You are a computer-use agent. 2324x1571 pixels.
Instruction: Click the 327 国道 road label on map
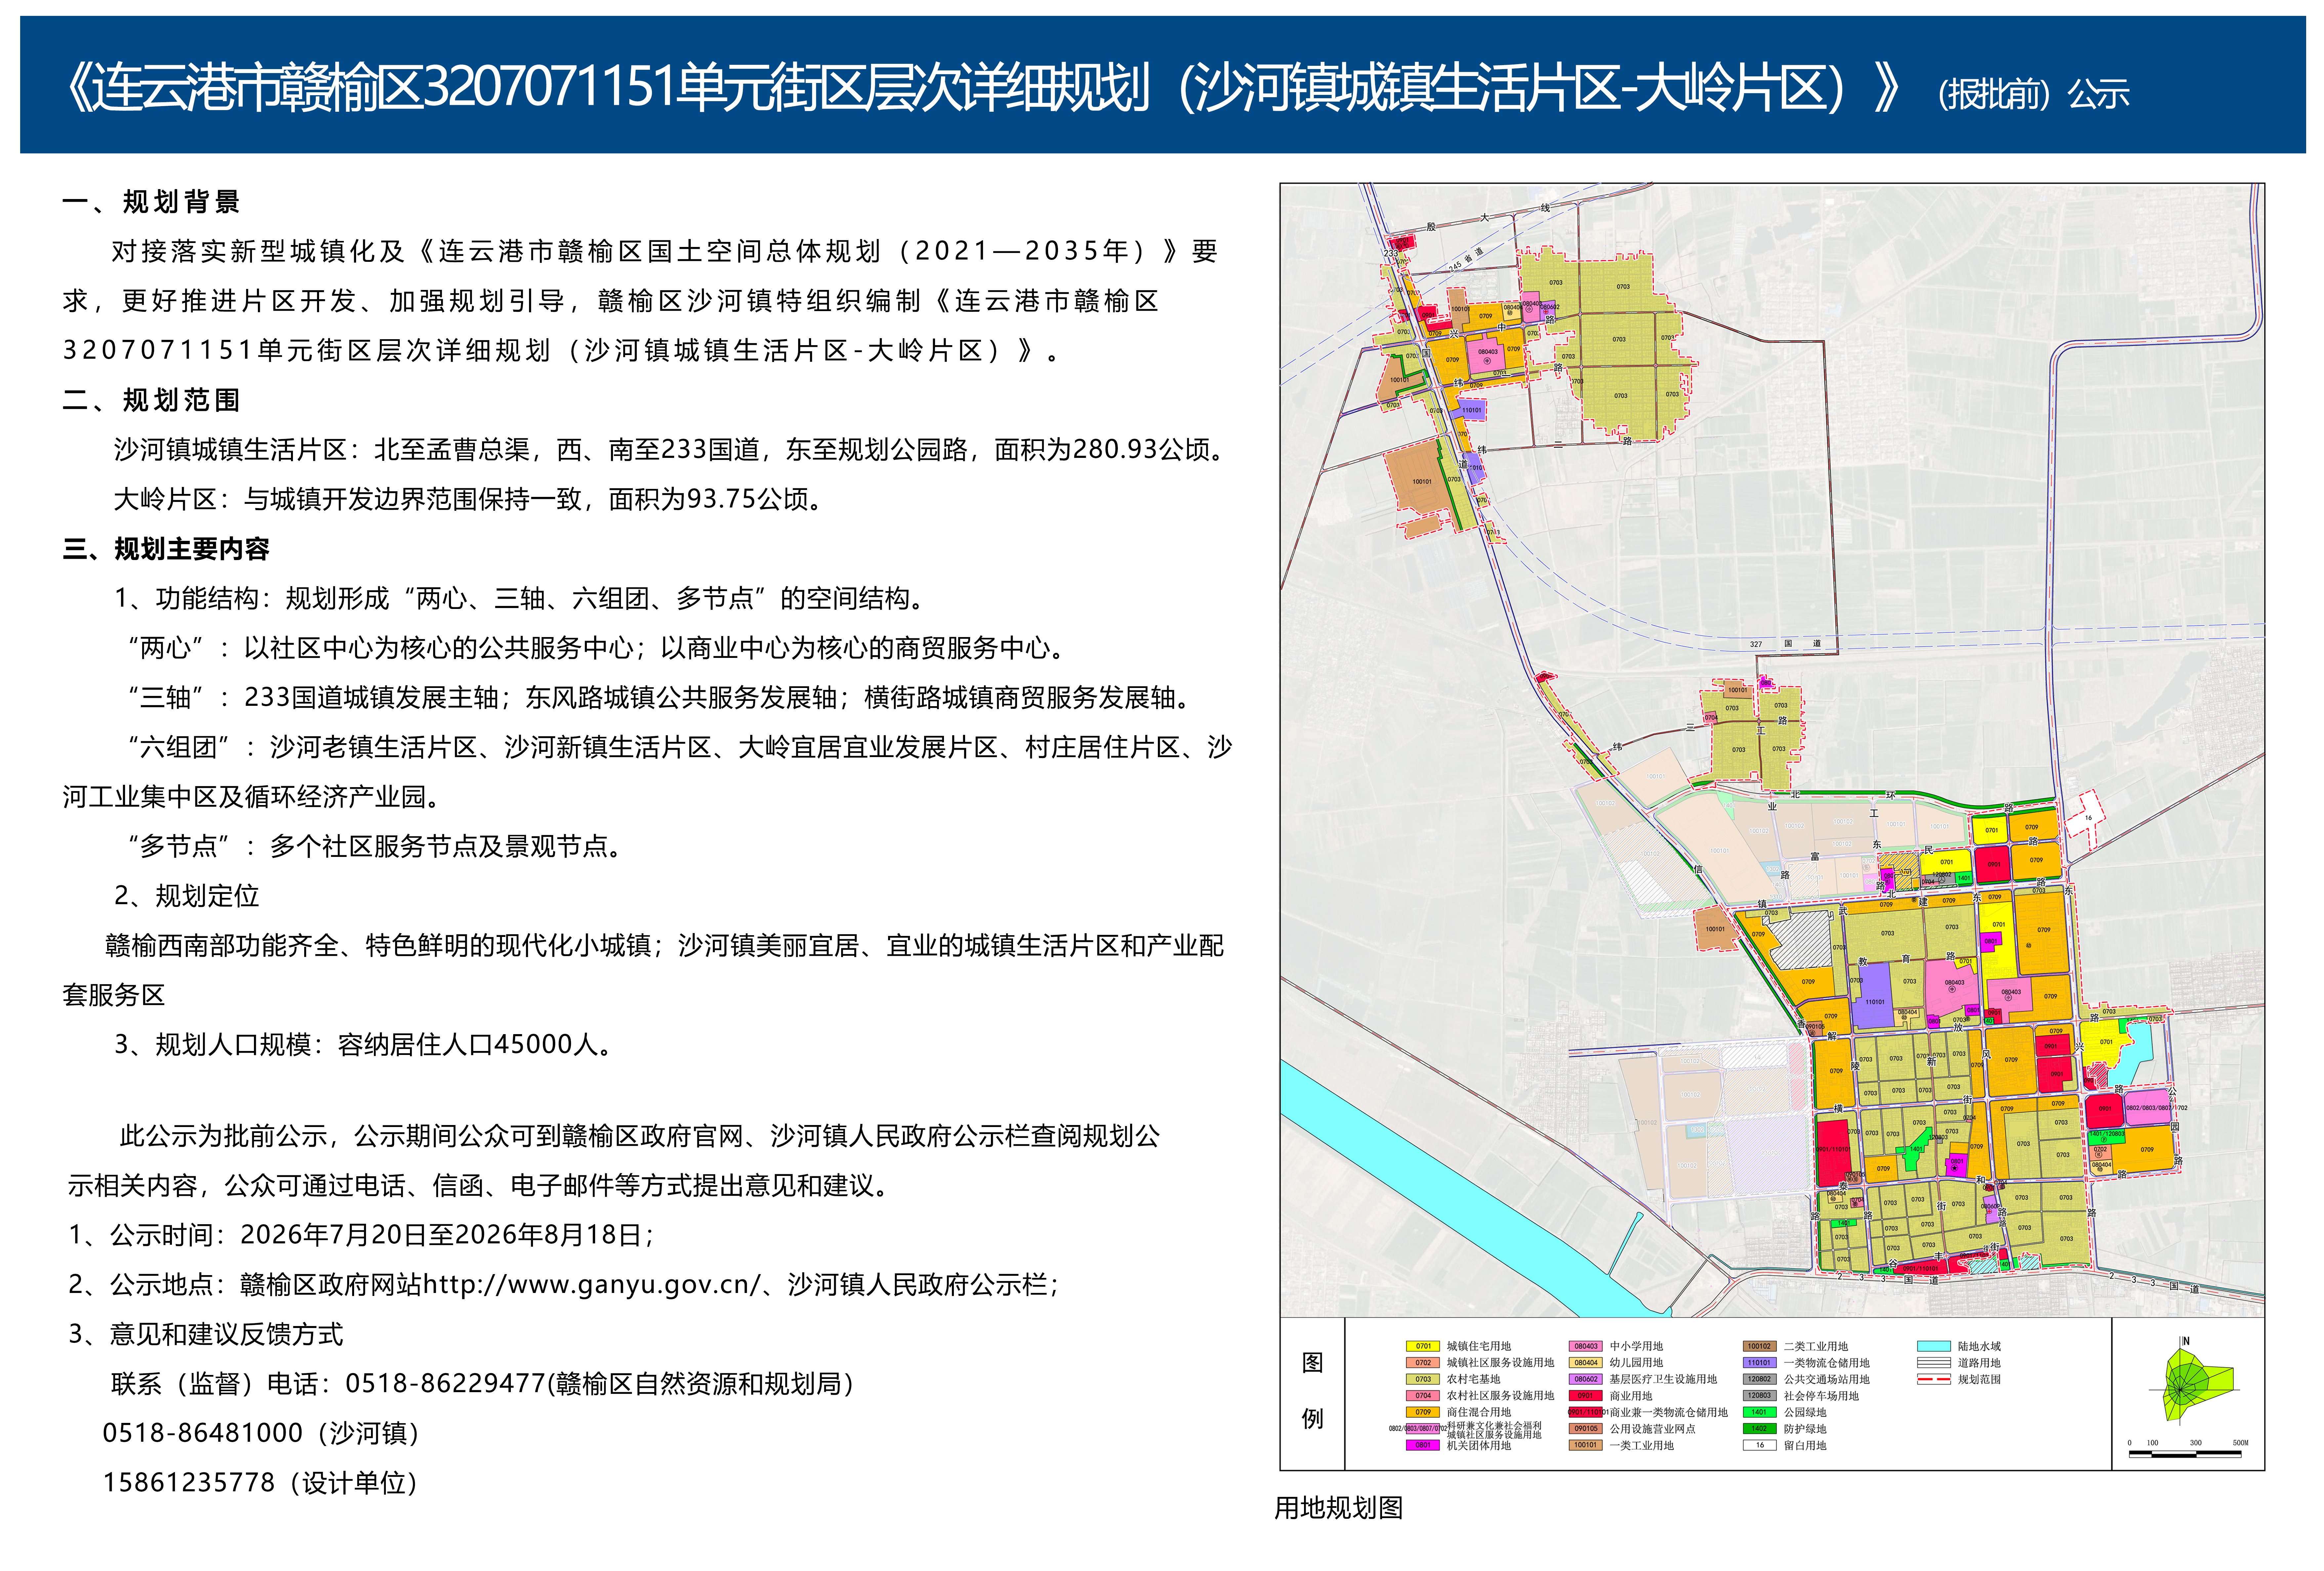click(1786, 644)
